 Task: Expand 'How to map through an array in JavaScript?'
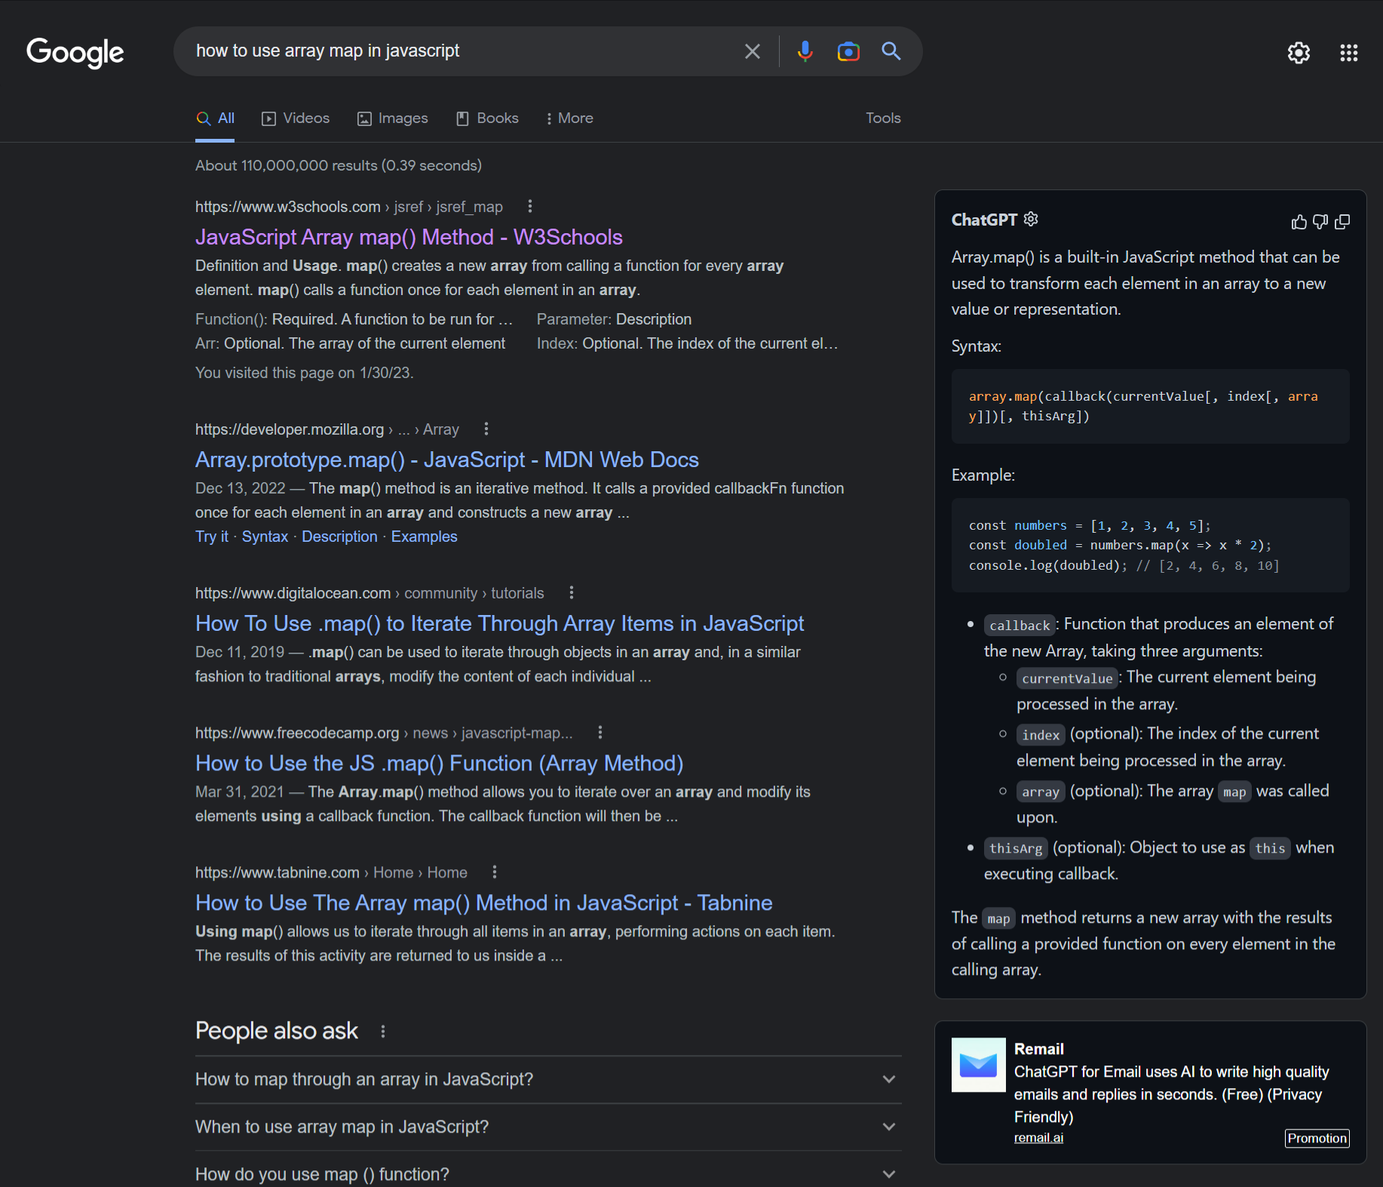click(x=548, y=1079)
